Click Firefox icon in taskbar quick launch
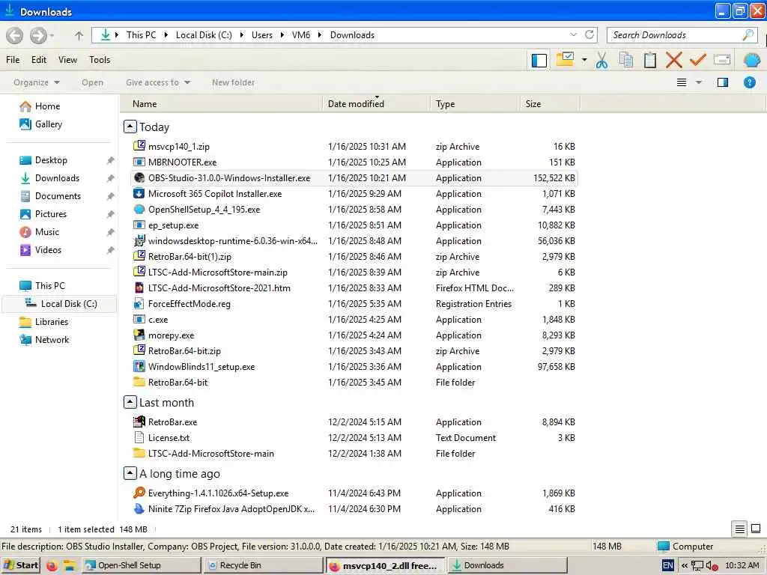 click(x=52, y=566)
